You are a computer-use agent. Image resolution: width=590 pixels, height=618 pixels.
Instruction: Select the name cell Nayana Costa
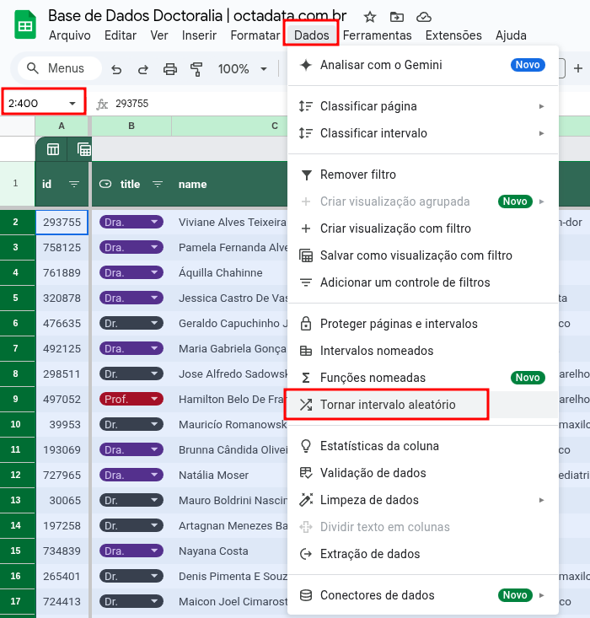(229, 551)
